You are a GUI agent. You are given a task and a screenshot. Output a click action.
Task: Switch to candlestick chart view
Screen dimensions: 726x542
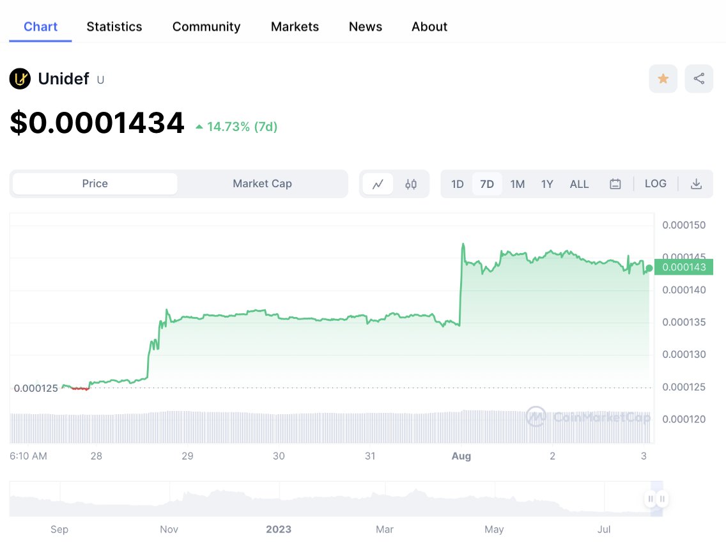[x=410, y=183]
